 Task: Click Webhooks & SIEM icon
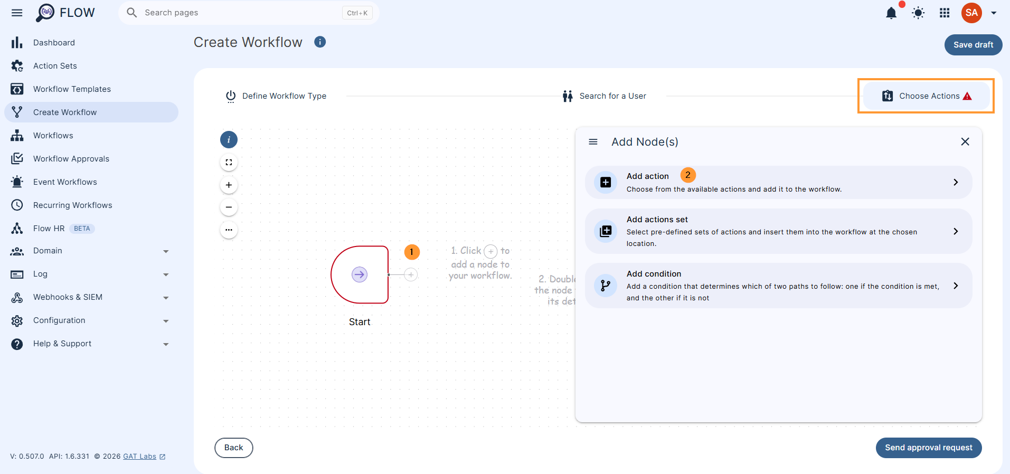17,298
